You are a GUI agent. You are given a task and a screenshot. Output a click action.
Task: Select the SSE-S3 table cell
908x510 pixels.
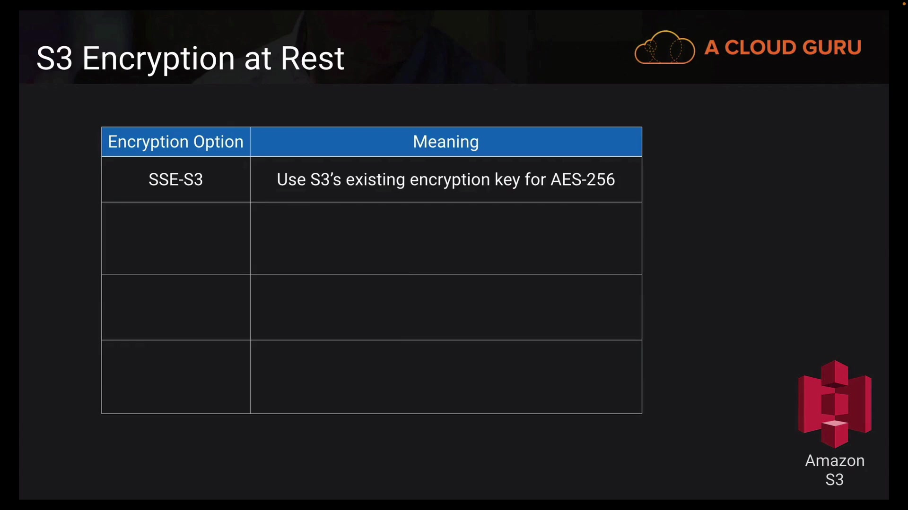point(175,179)
